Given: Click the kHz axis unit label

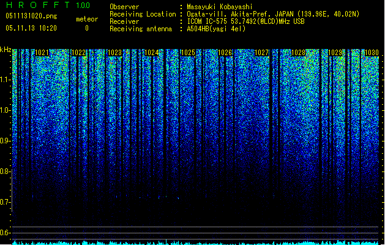Looking at the screenshot, I should 6,50.
